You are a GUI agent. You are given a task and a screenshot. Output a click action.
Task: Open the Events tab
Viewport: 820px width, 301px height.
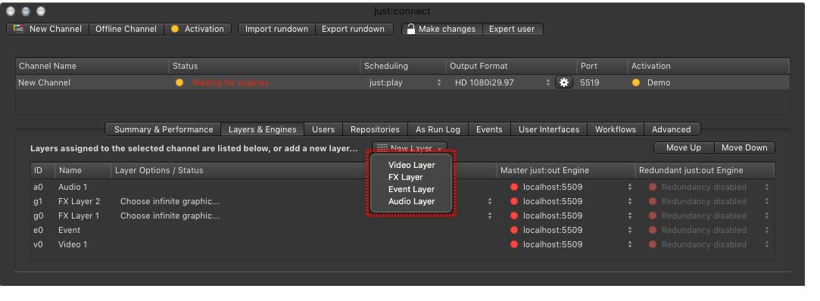point(489,129)
